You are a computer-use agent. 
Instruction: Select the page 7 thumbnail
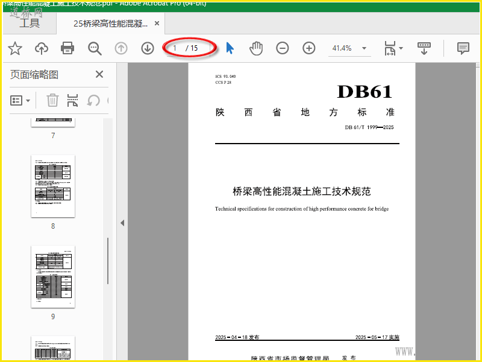tap(53, 122)
